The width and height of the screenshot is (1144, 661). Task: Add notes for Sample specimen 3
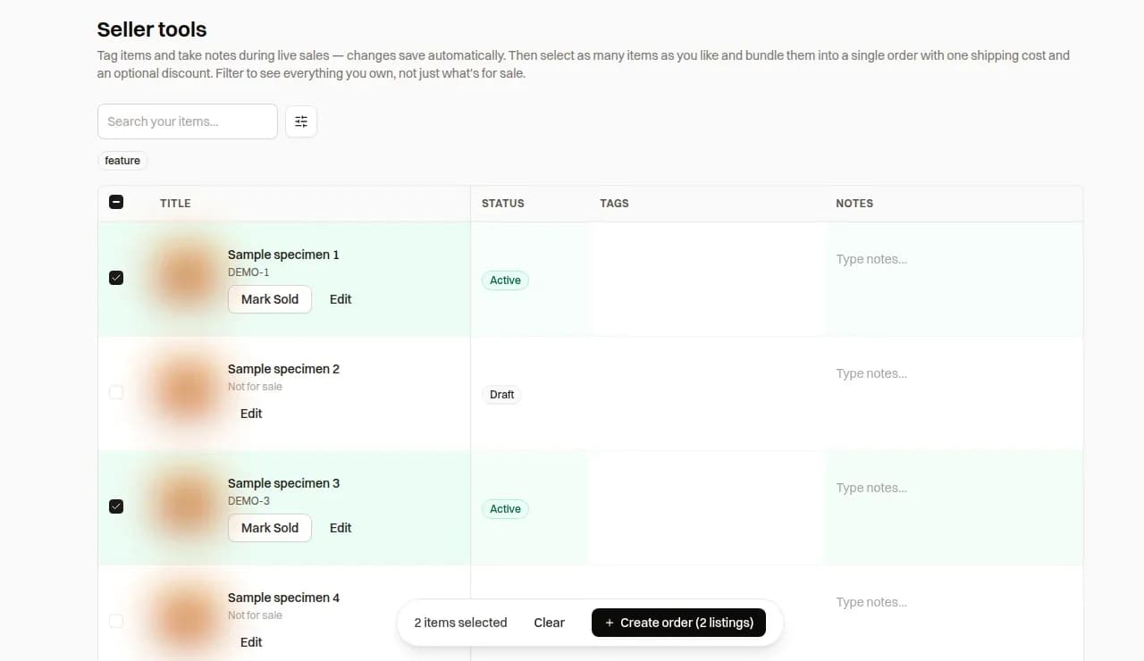pos(954,507)
